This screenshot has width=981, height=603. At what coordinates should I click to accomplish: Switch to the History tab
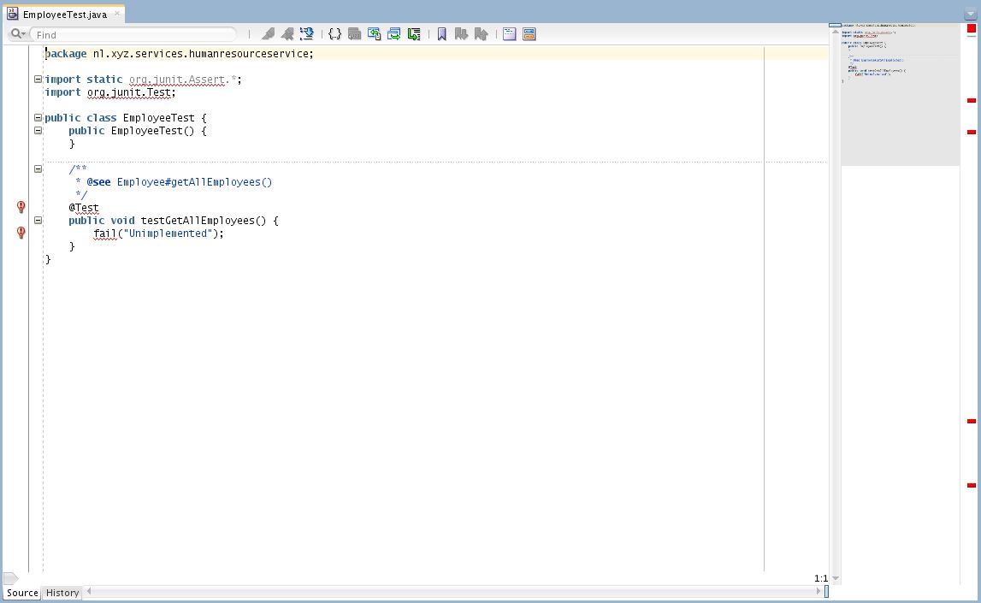62,593
